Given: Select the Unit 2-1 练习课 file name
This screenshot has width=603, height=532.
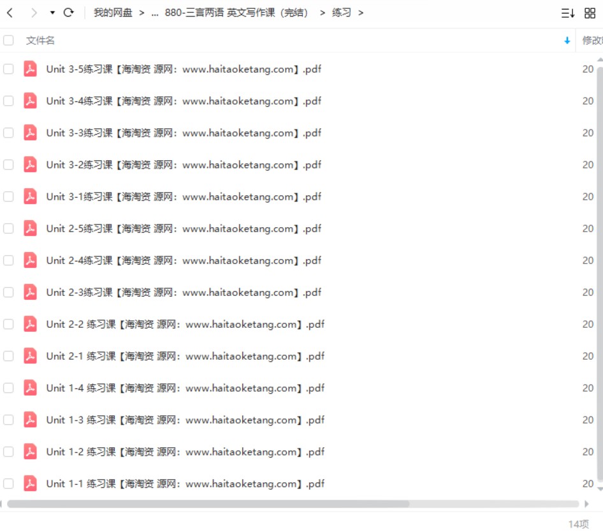Looking at the screenshot, I should point(185,357).
